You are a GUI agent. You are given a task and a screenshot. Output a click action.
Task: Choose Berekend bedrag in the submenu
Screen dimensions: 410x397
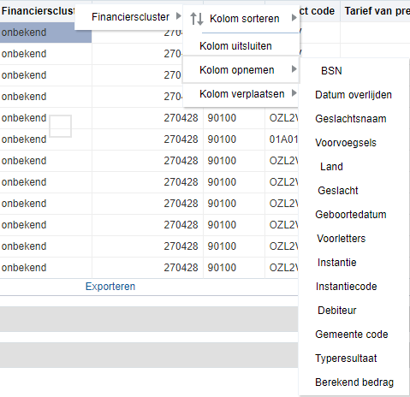click(x=354, y=382)
